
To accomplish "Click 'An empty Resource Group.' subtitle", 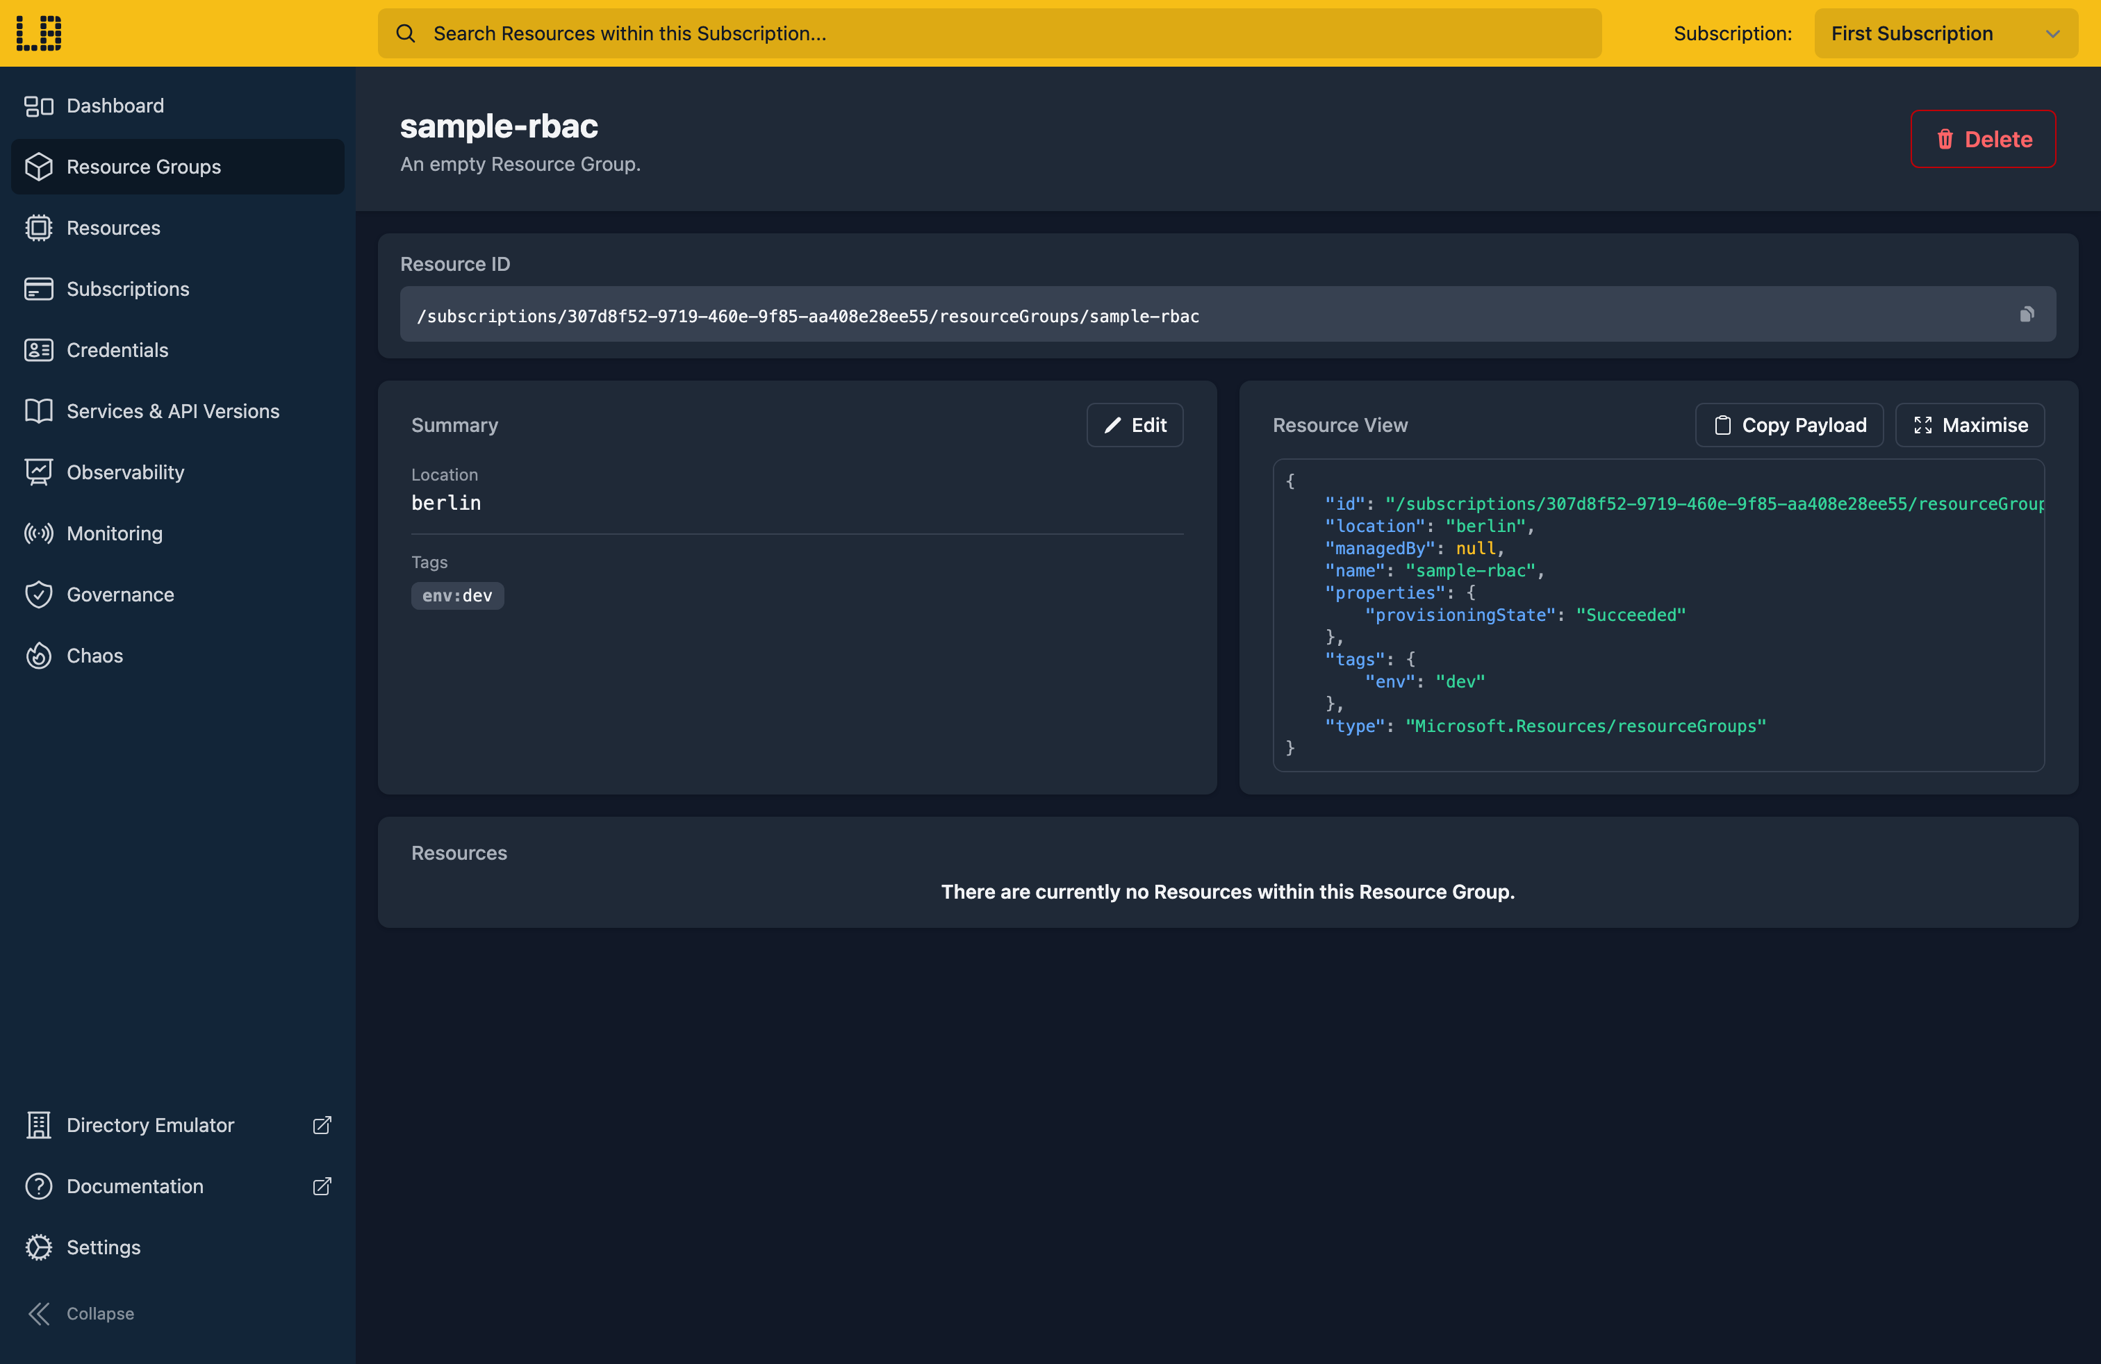I will [520, 164].
